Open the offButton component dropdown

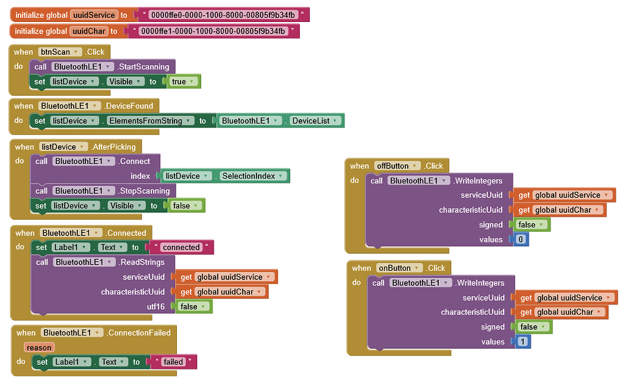pyautogui.click(x=397, y=166)
